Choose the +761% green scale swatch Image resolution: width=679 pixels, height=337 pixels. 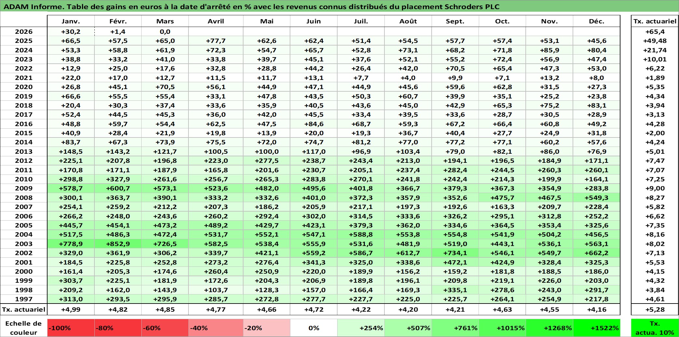pyautogui.click(x=455, y=328)
